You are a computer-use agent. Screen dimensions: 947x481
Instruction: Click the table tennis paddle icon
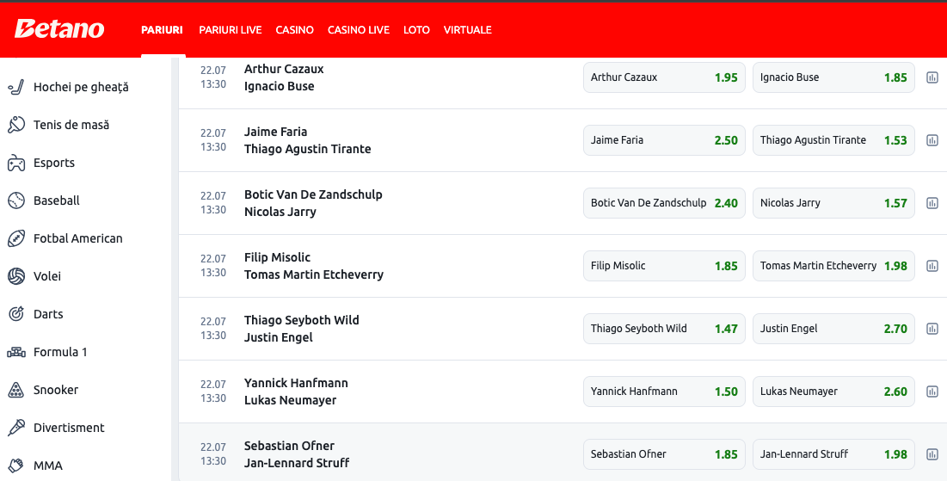click(15, 125)
